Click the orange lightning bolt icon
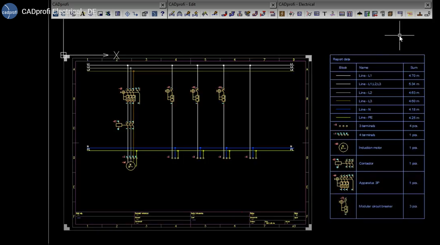Viewport: 440px width, 245px height. 282,14
